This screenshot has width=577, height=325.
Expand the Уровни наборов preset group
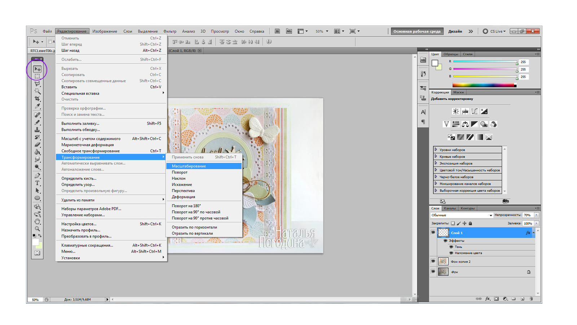coord(436,149)
